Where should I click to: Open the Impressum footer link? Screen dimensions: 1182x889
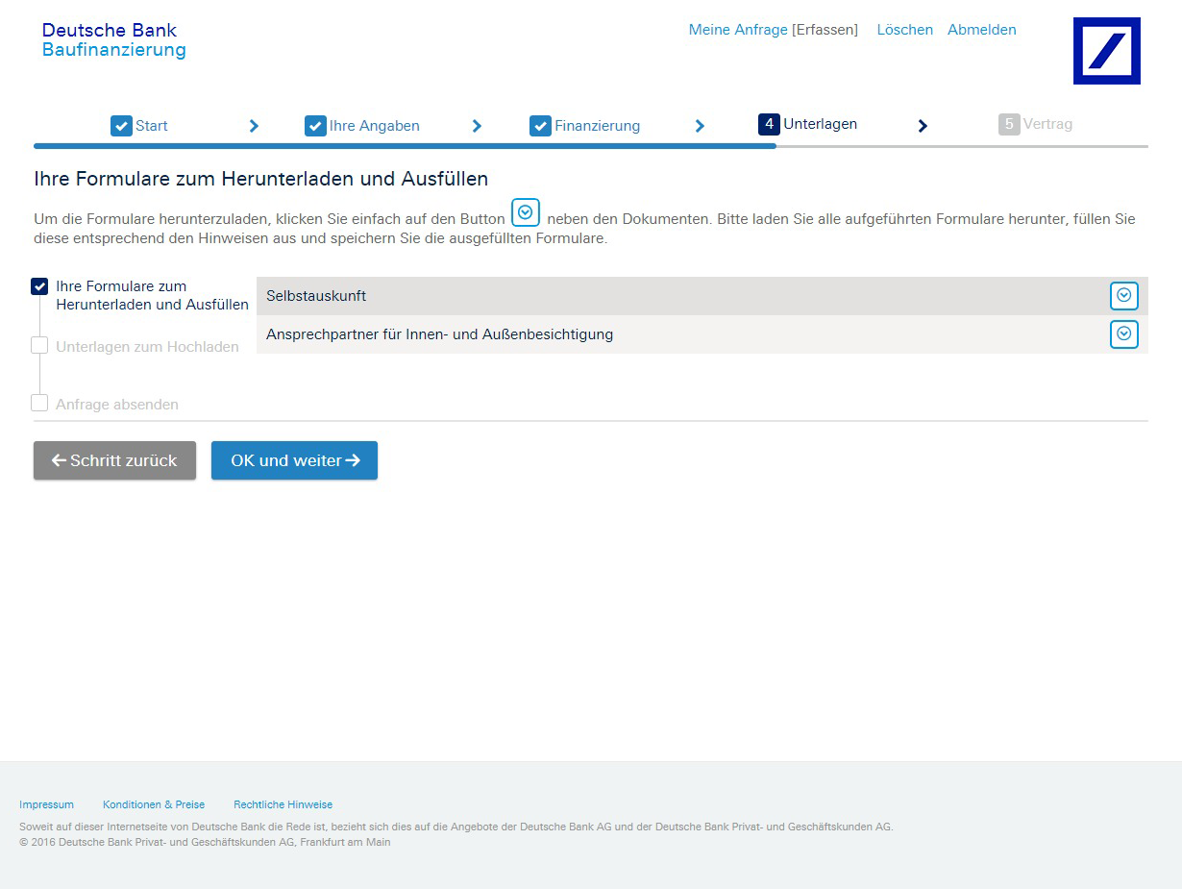point(46,804)
